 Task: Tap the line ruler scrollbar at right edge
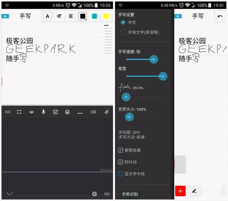point(108,41)
